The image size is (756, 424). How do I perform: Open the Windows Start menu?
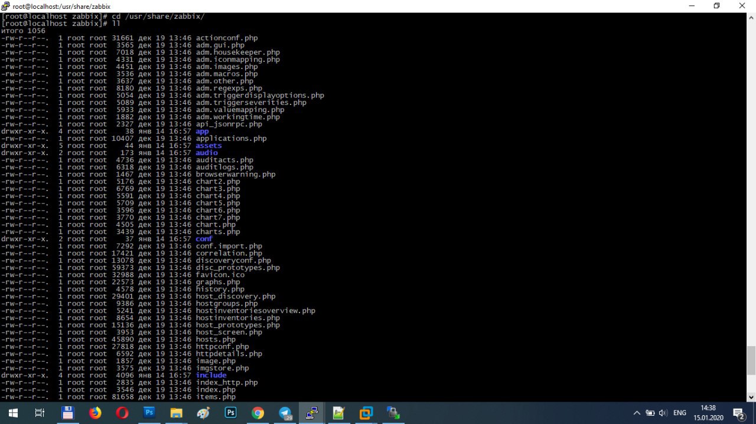coord(12,413)
